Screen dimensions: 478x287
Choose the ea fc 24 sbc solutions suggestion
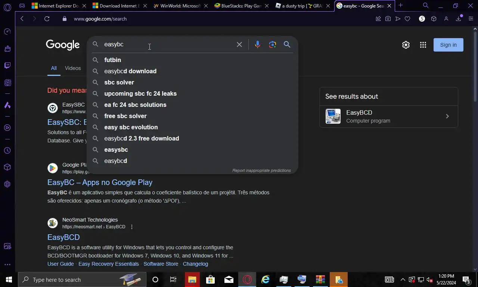[x=192, y=105]
